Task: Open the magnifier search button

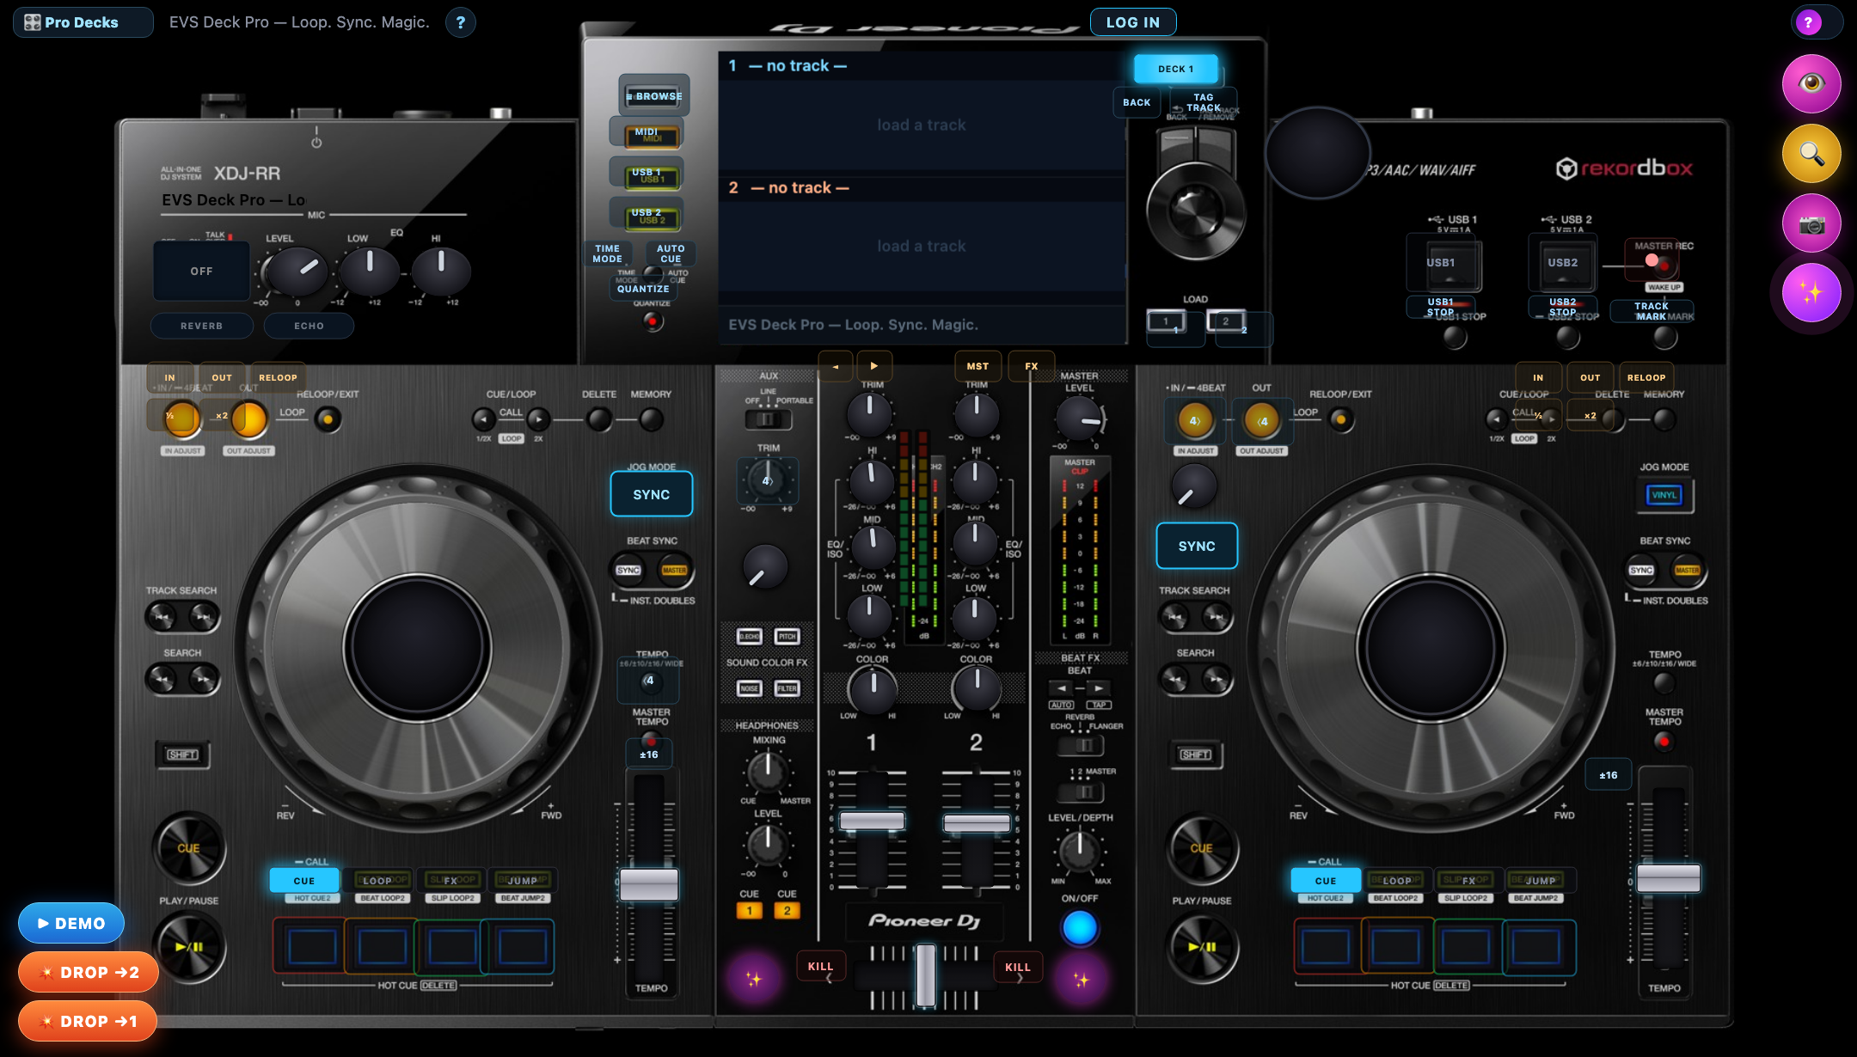Action: [x=1811, y=154]
